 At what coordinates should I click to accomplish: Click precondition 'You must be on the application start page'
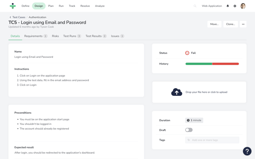pos(45,119)
